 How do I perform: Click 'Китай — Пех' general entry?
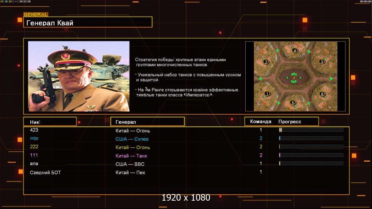pyautogui.click(x=130, y=172)
